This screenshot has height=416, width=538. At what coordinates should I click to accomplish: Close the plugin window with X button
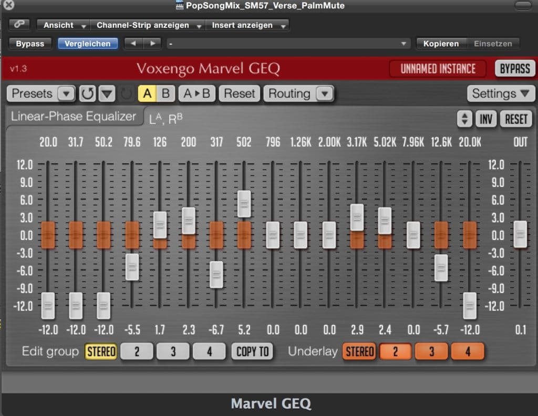[x=8, y=5]
